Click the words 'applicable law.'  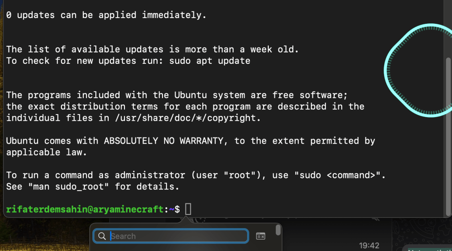click(x=46, y=152)
